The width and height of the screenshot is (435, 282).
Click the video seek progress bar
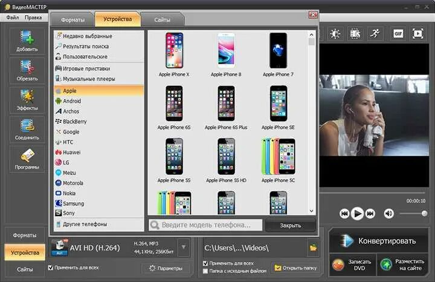pos(372,192)
